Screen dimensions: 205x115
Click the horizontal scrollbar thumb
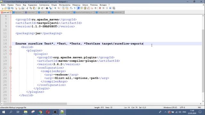click(35, 103)
